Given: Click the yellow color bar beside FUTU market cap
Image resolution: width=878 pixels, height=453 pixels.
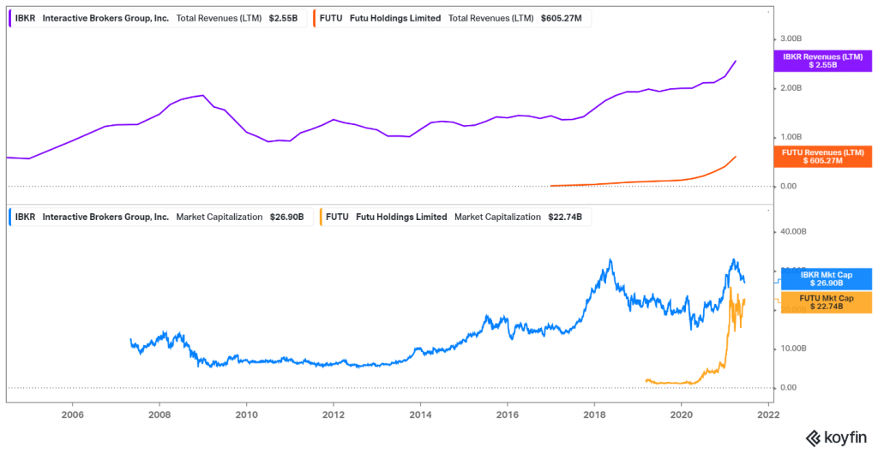Looking at the screenshot, I should 321,217.
